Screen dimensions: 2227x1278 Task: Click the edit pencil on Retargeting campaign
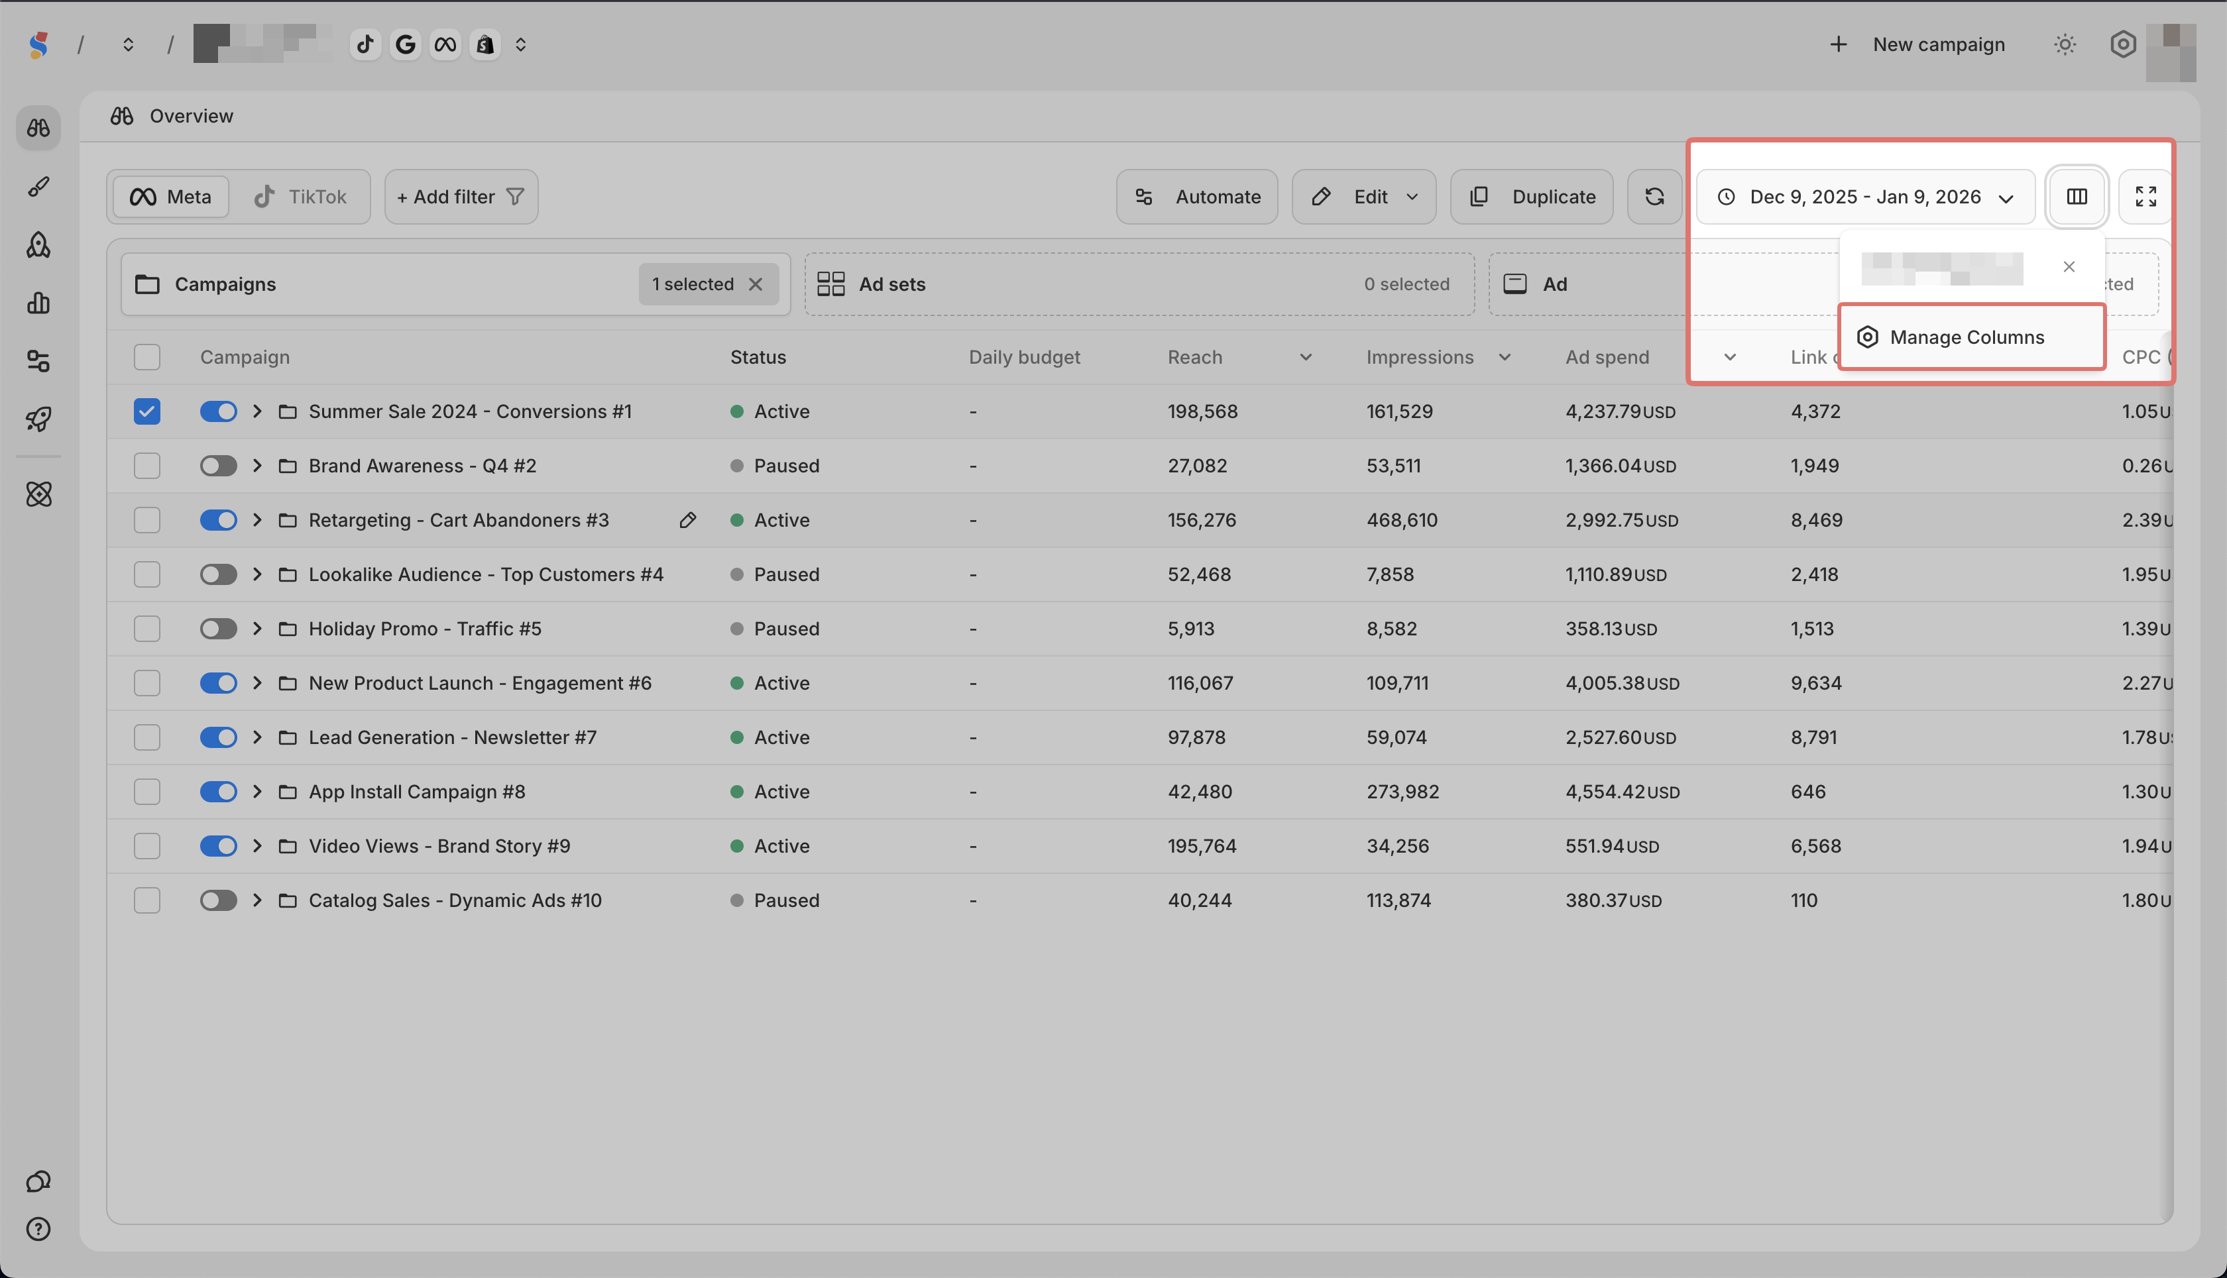click(x=687, y=521)
